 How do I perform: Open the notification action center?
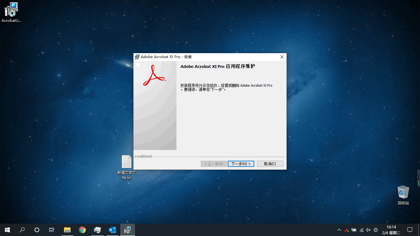point(410,230)
